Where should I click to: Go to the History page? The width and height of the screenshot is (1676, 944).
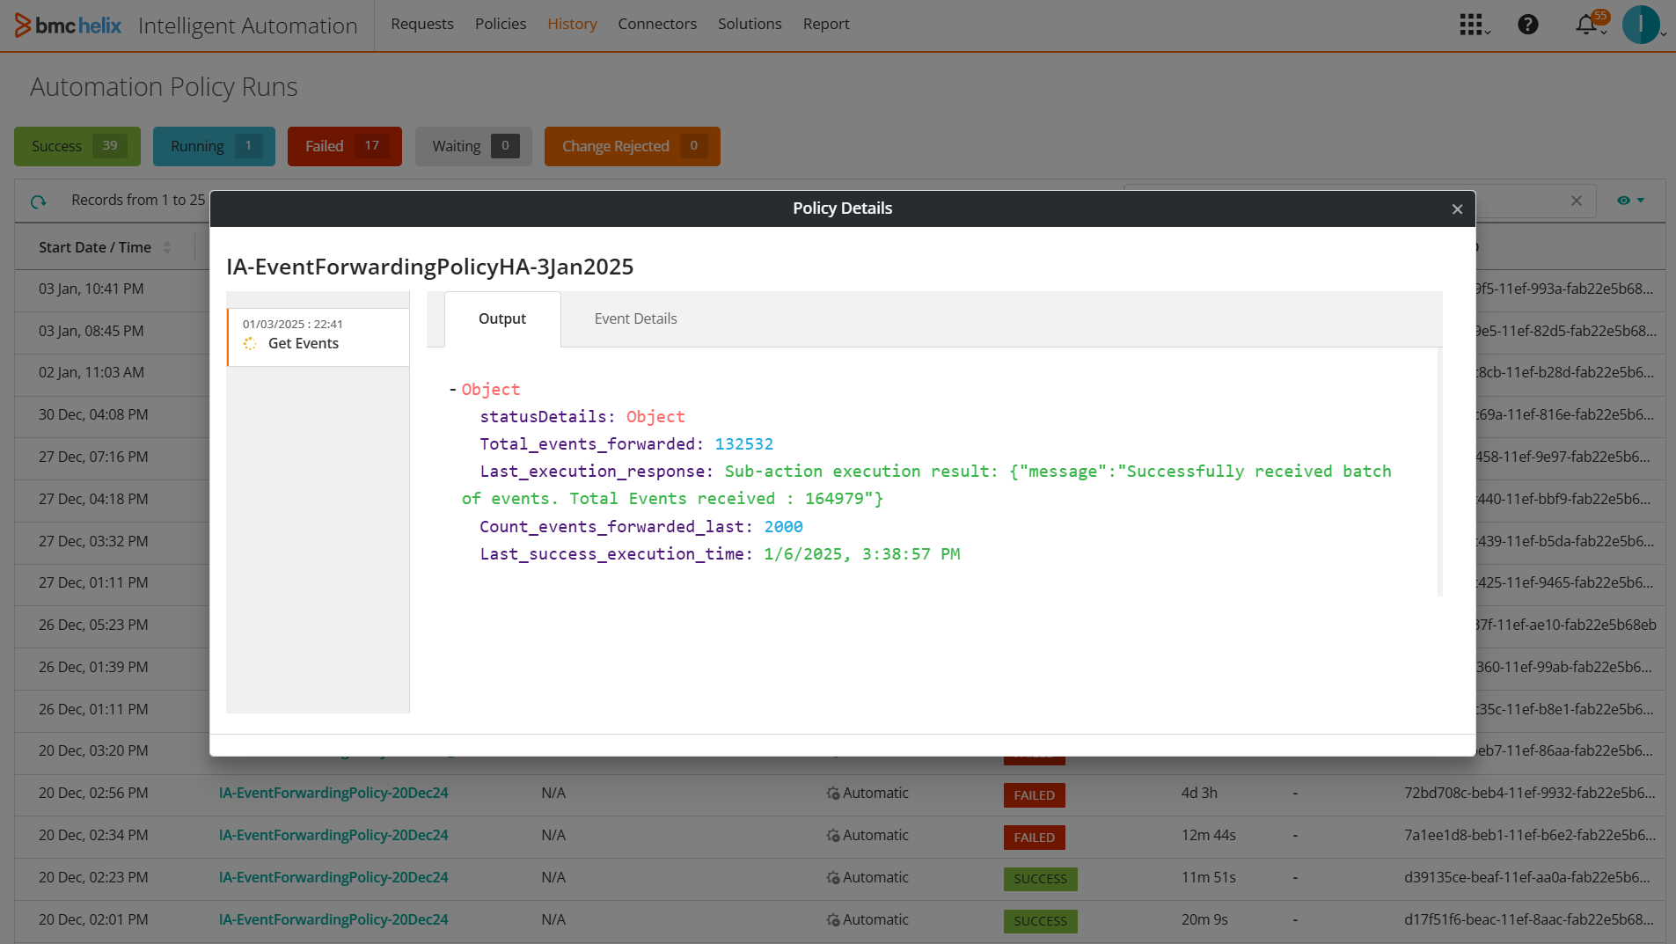572,24
